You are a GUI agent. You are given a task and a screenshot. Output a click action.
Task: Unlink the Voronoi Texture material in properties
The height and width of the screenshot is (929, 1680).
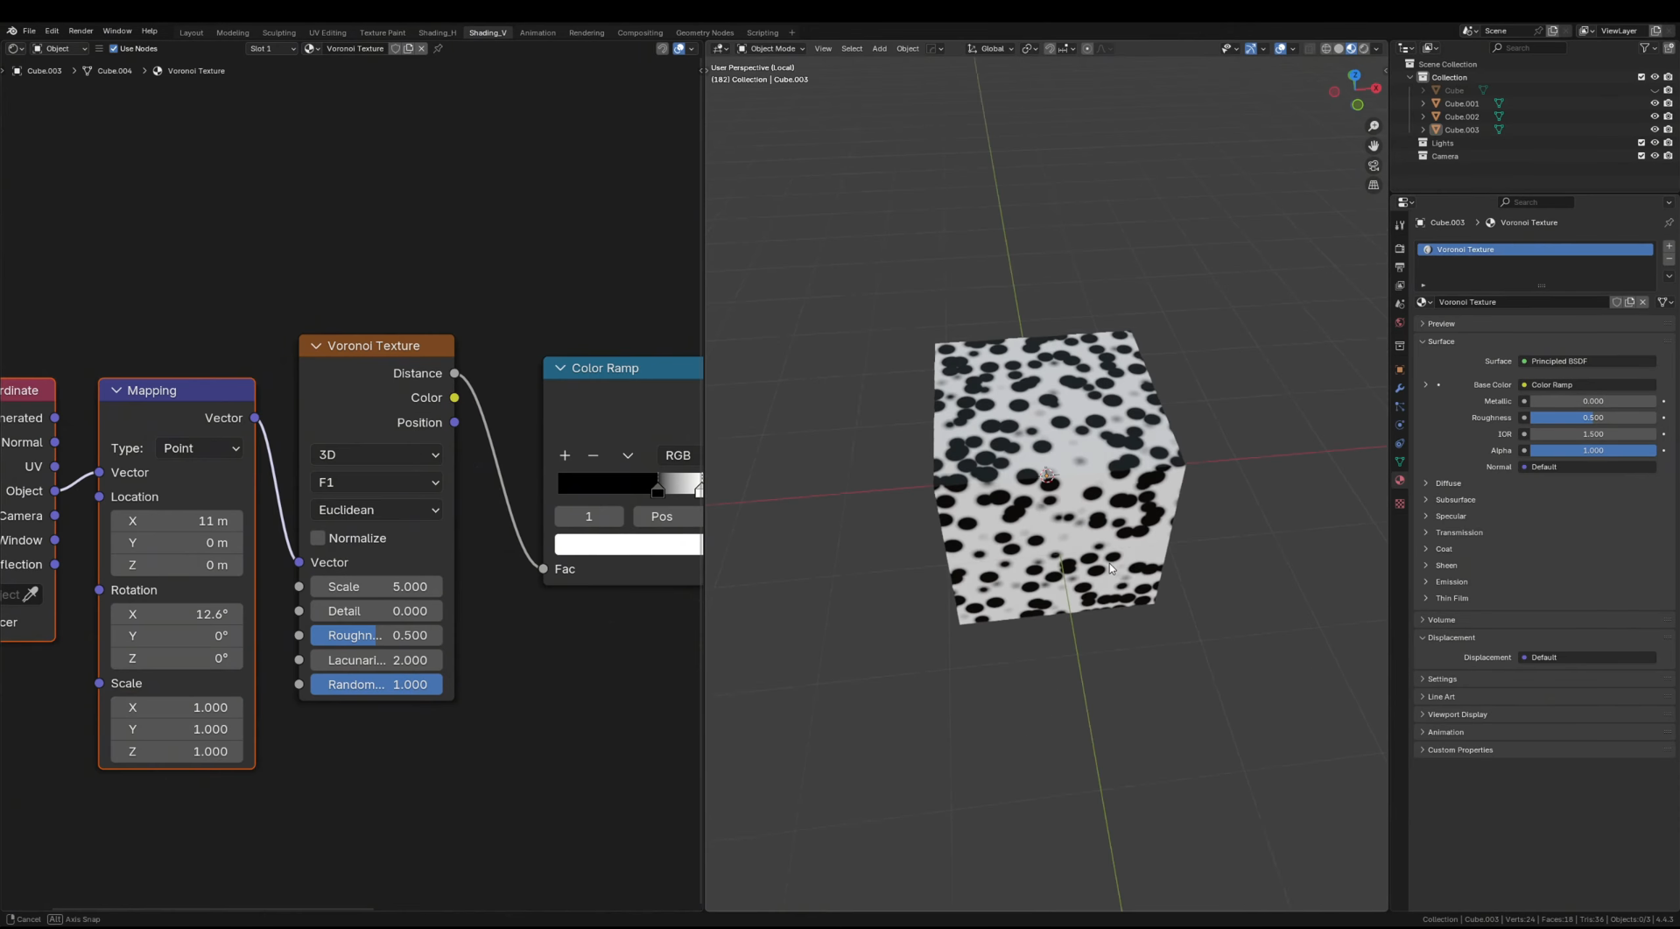pos(1643,302)
